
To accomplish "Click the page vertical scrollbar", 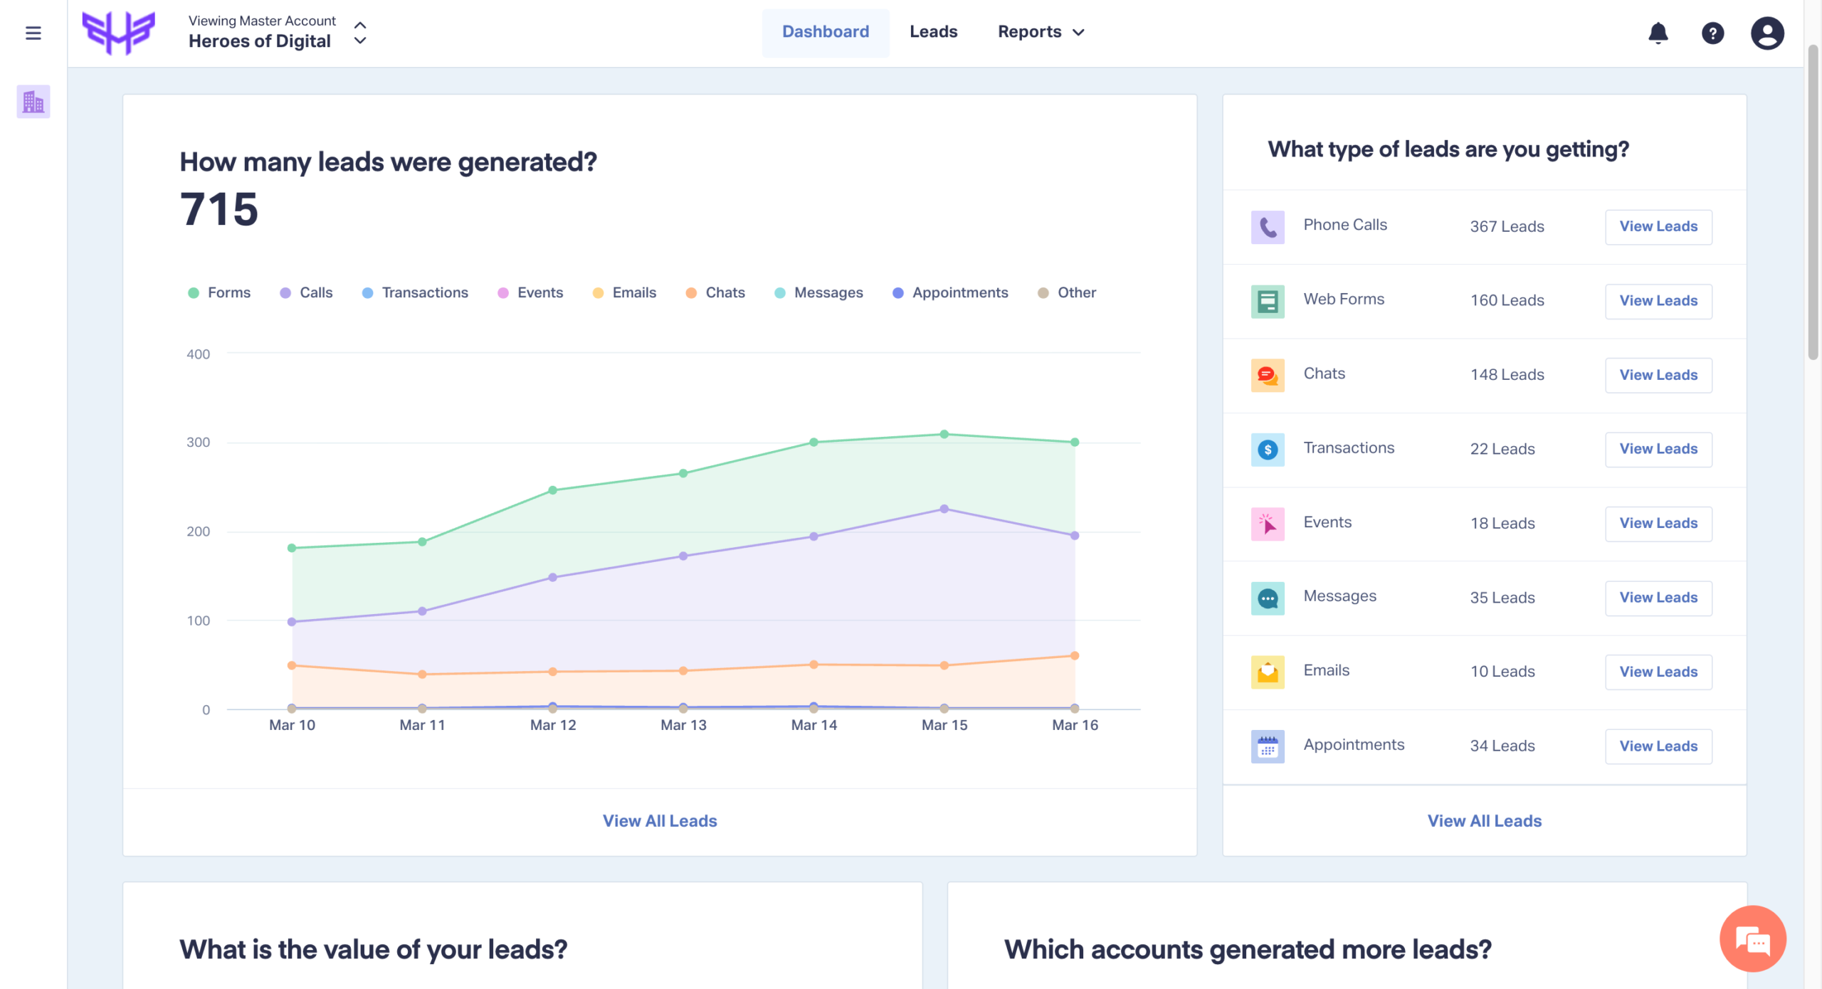I will (x=1813, y=203).
